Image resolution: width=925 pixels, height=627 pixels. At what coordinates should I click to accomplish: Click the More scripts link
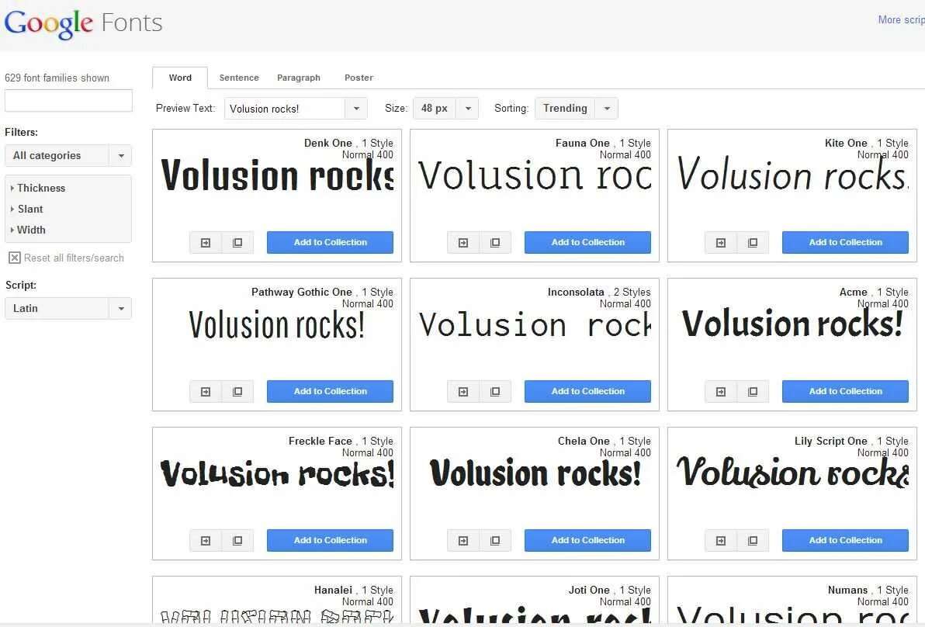point(901,19)
